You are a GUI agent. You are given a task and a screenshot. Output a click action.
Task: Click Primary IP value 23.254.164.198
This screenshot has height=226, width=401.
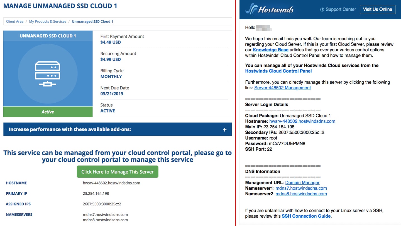click(x=96, y=194)
